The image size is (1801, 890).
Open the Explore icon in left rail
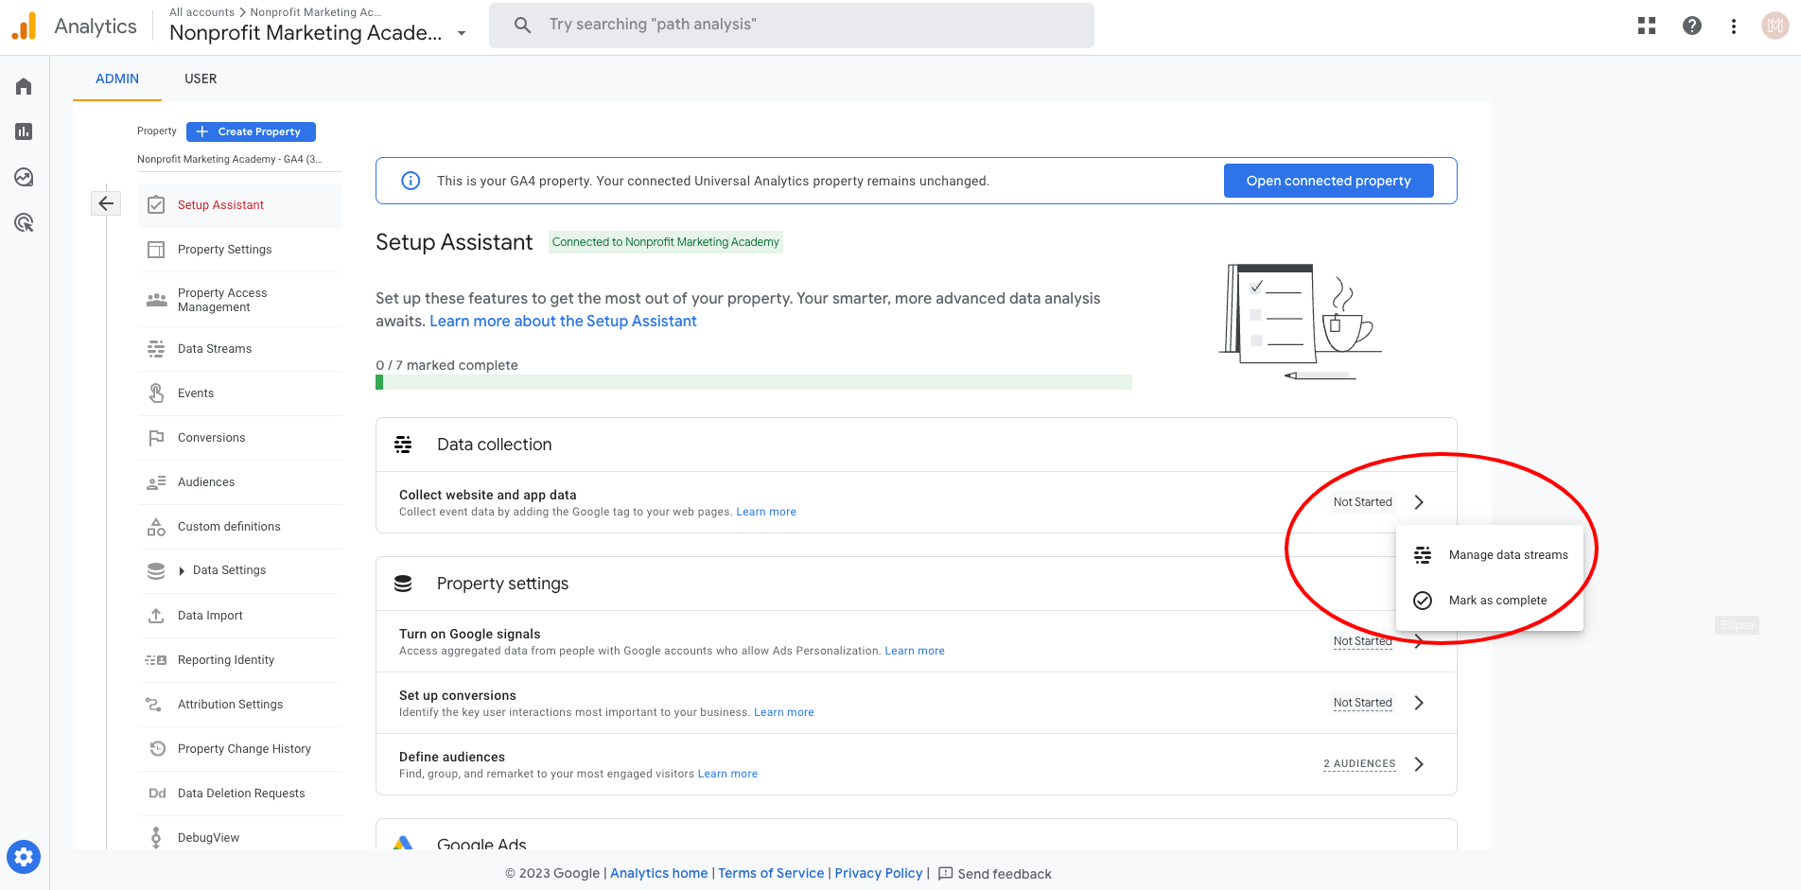(x=24, y=177)
